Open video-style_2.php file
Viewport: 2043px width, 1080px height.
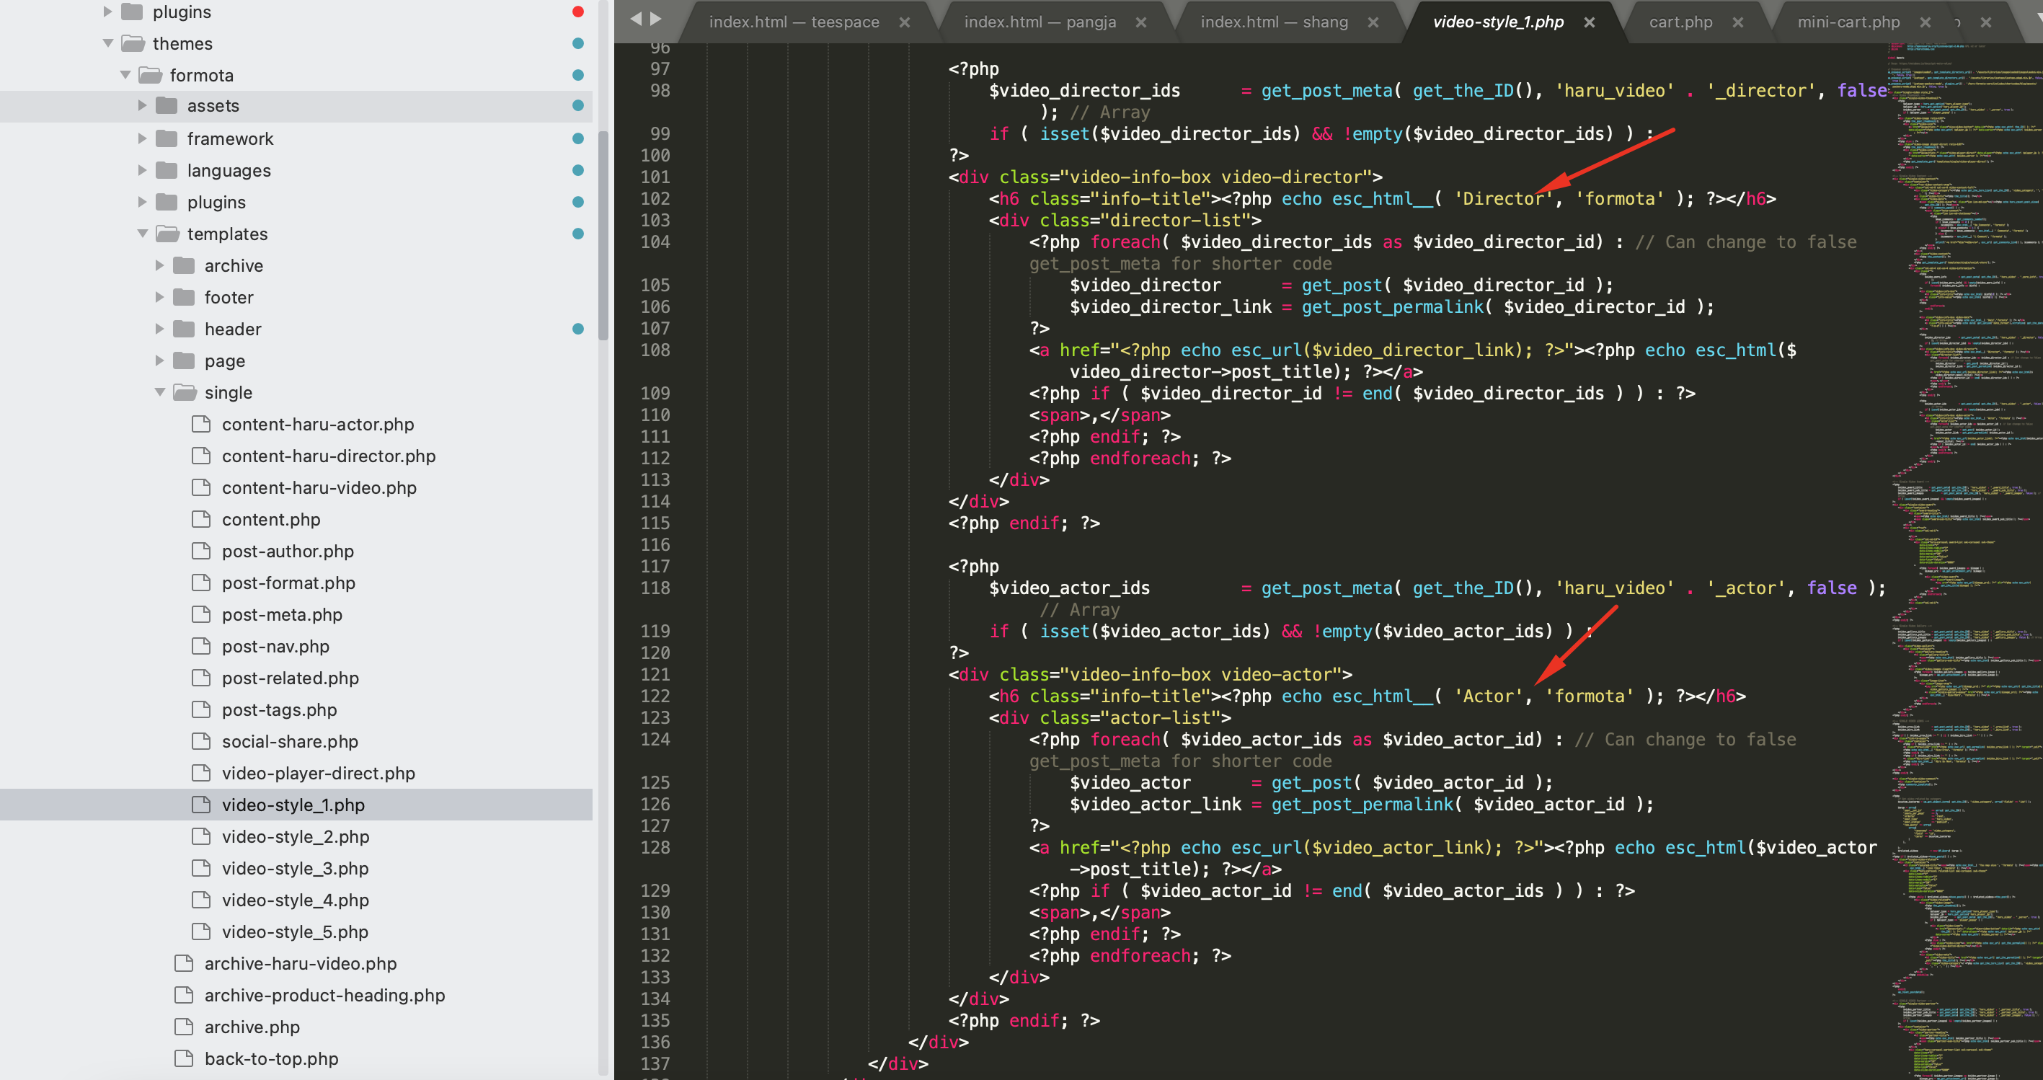click(x=295, y=836)
